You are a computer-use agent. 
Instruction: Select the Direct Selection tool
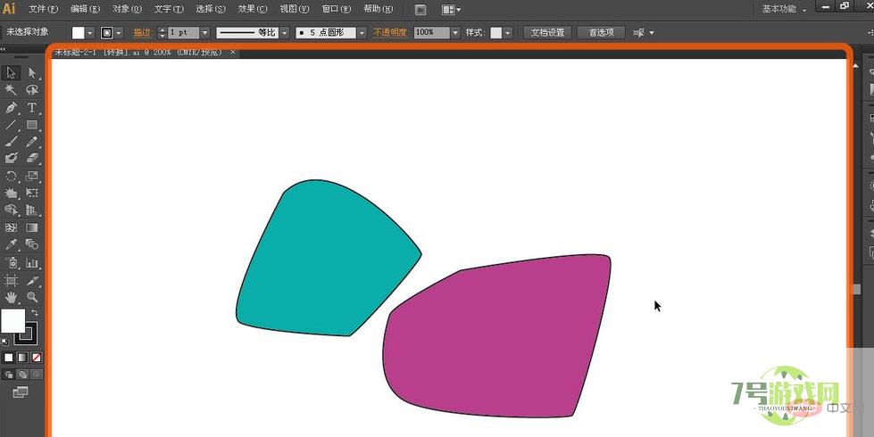(32, 72)
